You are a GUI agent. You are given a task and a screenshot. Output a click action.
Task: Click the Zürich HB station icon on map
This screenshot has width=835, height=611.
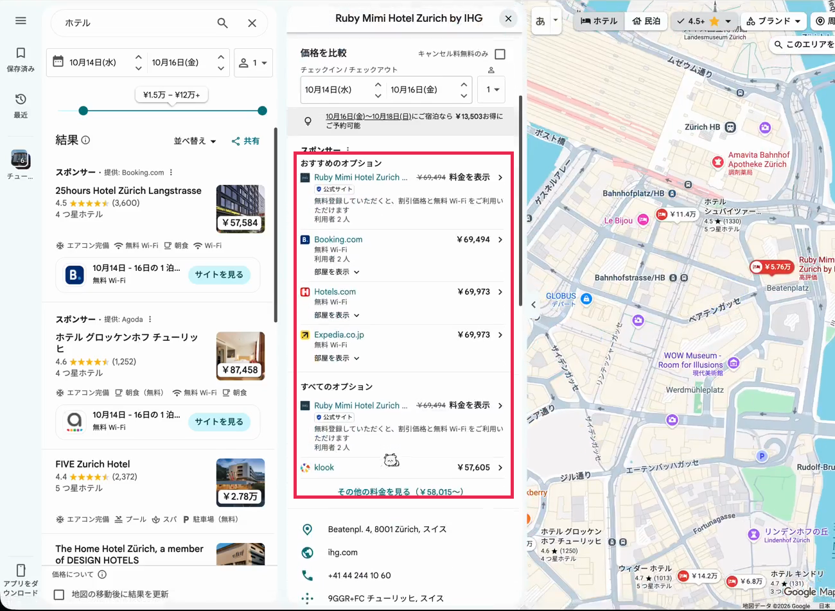click(x=730, y=127)
